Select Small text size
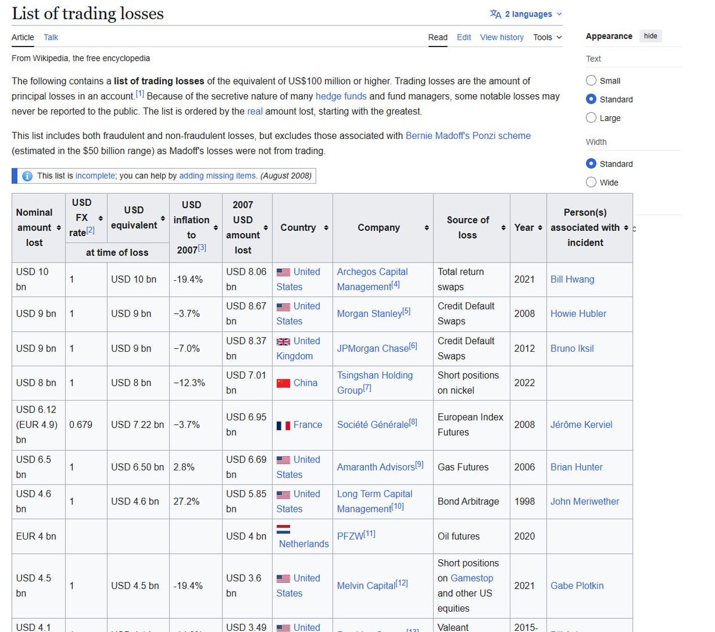Image resolution: width=715 pixels, height=632 pixels. [x=591, y=80]
